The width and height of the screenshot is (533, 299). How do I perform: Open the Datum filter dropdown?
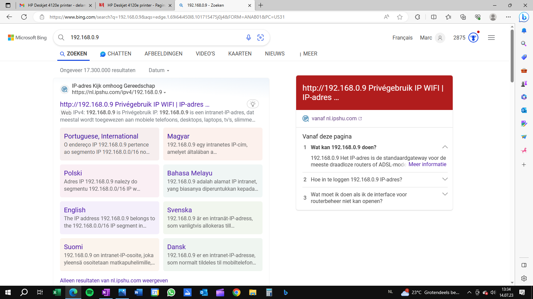[159, 70]
